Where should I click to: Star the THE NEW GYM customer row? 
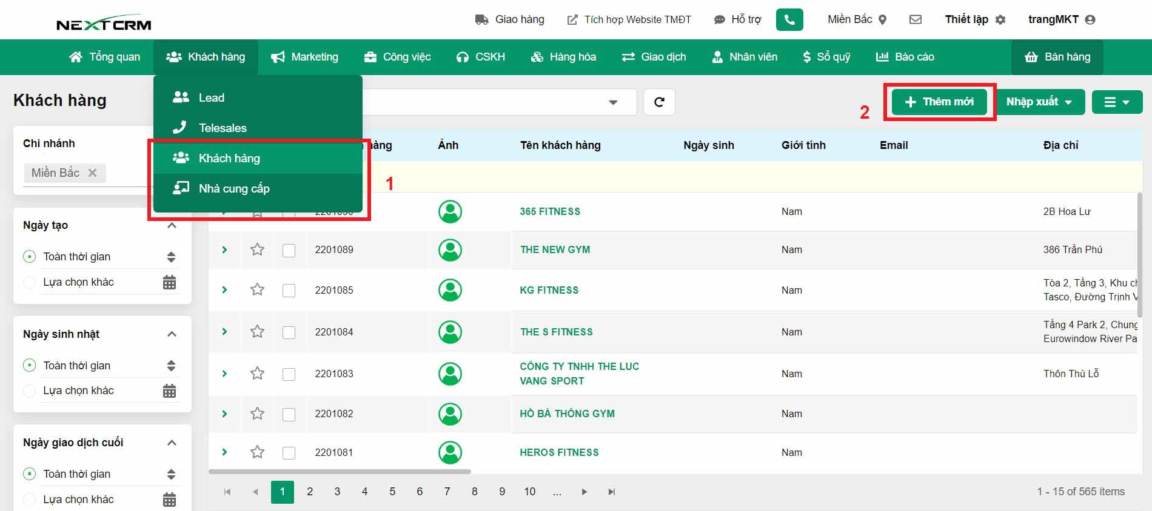[257, 249]
